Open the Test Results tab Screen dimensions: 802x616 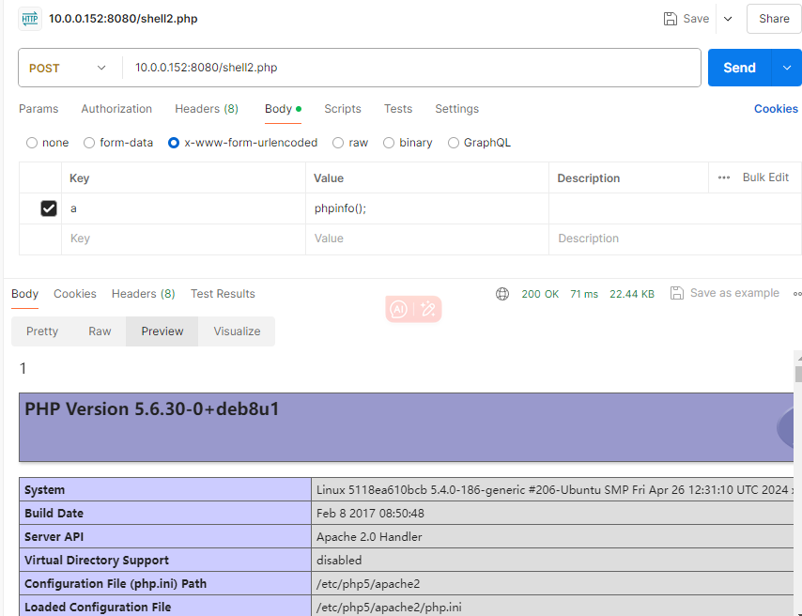(x=223, y=294)
